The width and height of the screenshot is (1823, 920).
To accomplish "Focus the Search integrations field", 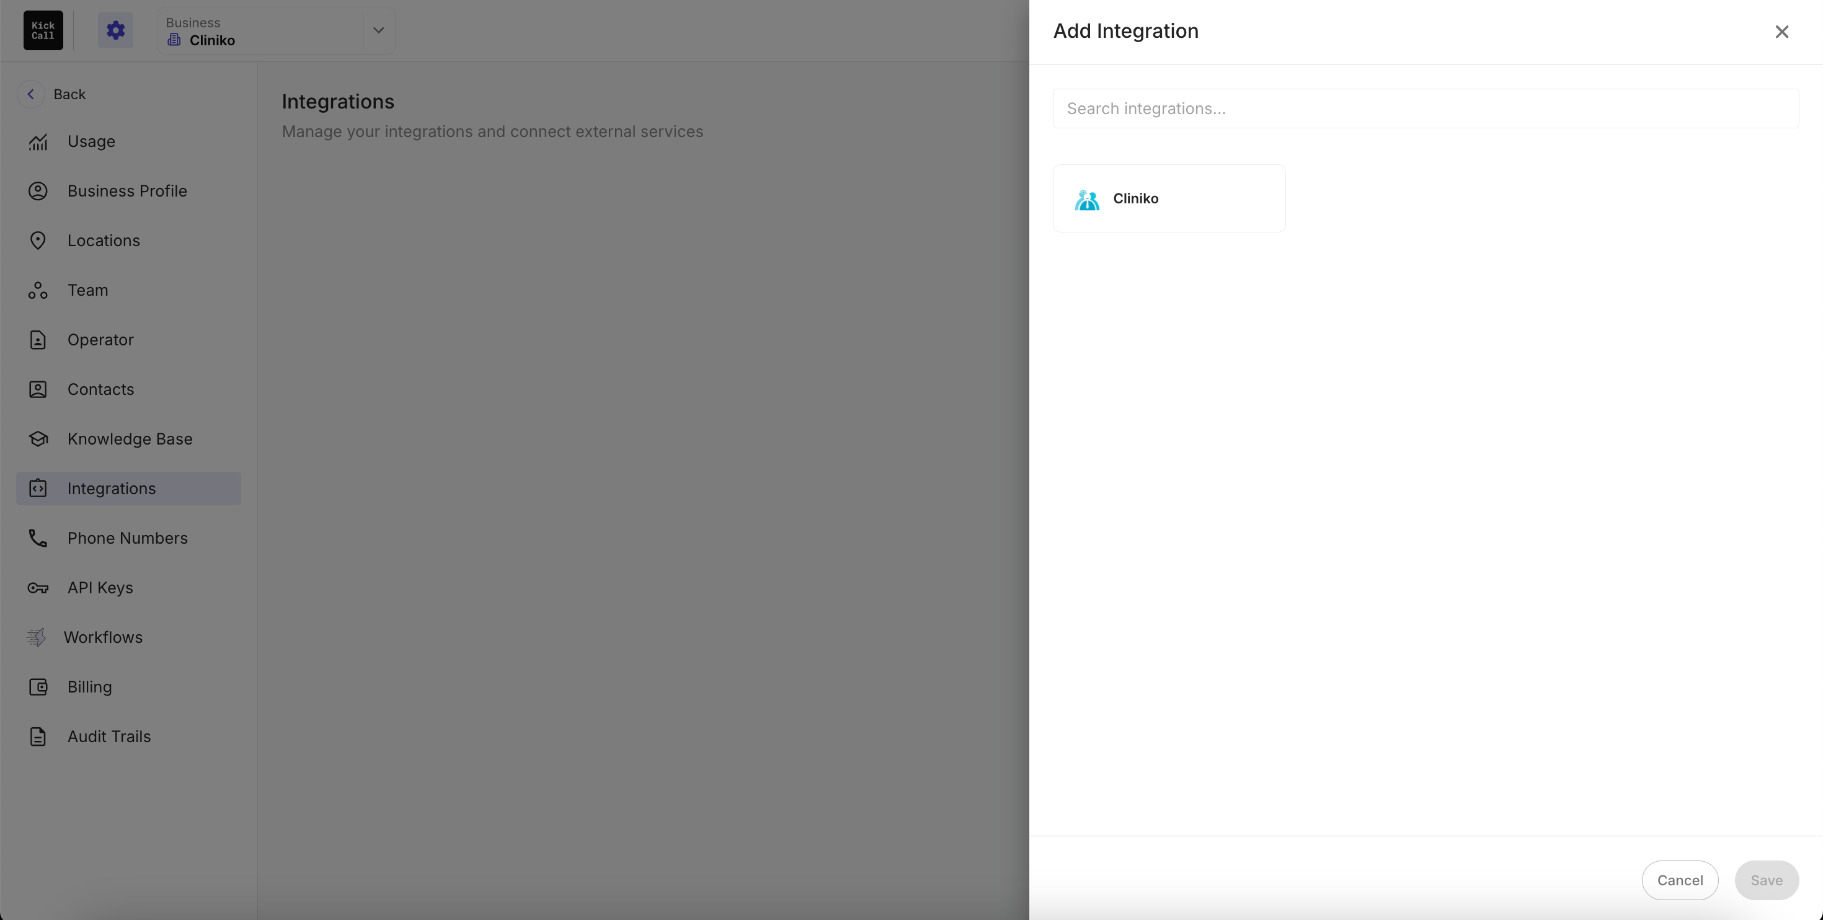I will [1426, 108].
